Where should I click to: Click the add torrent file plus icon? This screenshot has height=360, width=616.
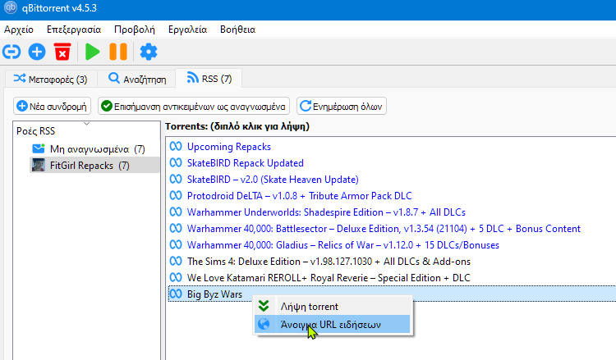(x=37, y=52)
